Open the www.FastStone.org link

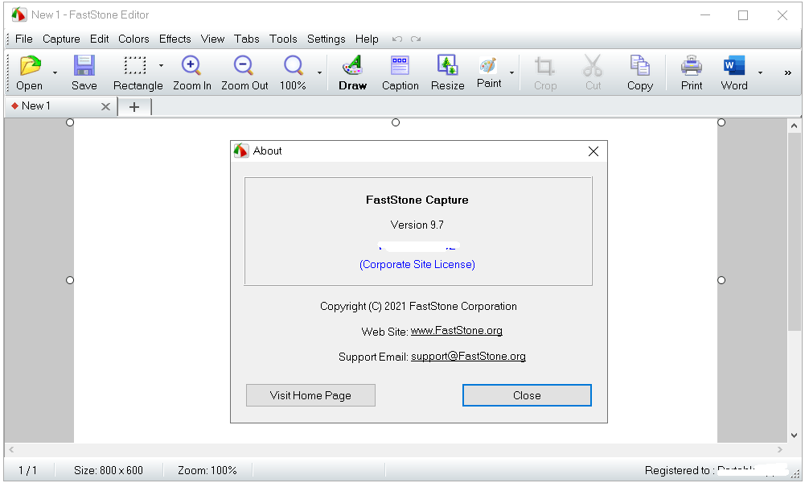click(457, 330)
